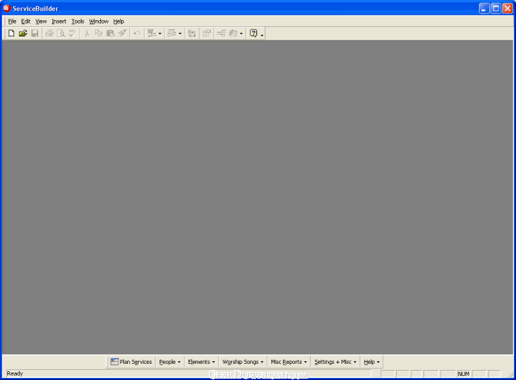Screen dimensions: 516x380
Task: Click the Undo arrow icon
Action: pos(137,33)
